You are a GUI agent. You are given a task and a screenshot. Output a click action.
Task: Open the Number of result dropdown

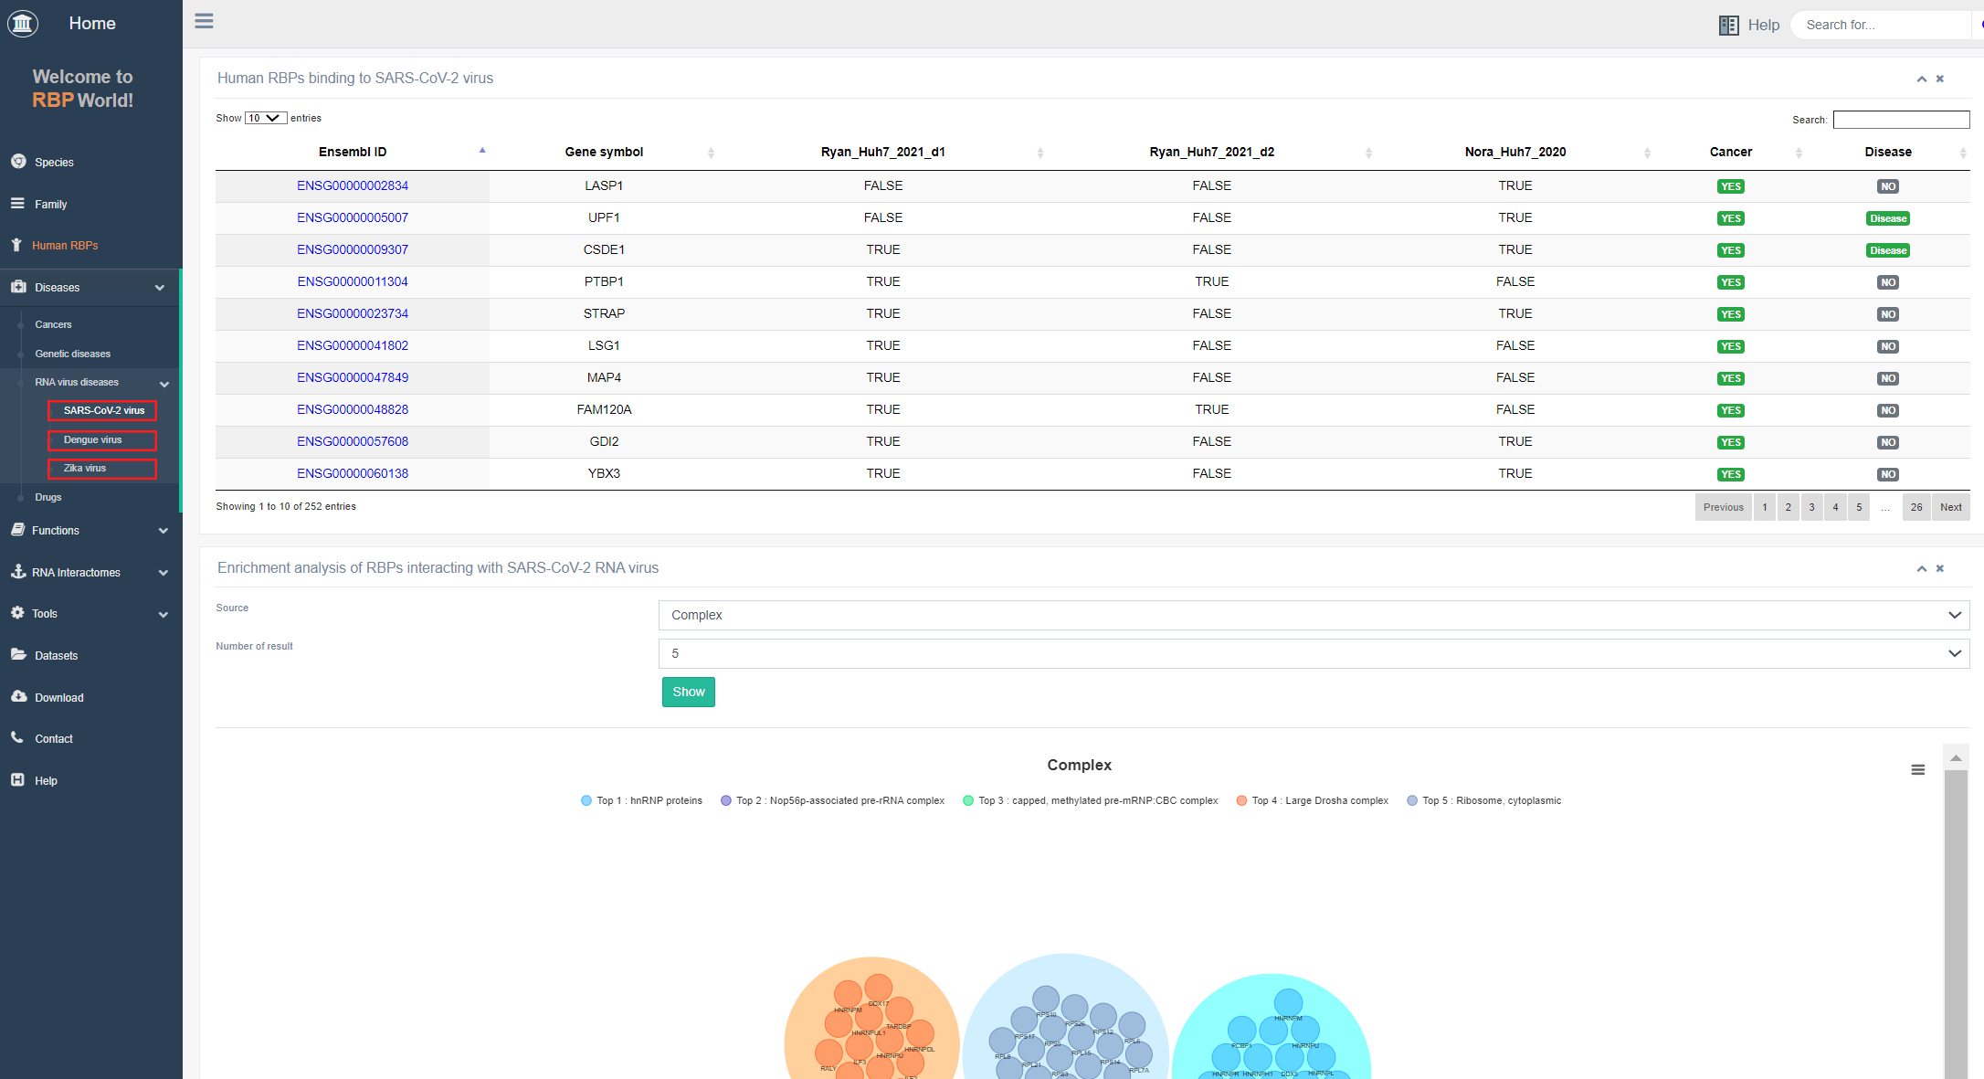tap(1313, 653)
